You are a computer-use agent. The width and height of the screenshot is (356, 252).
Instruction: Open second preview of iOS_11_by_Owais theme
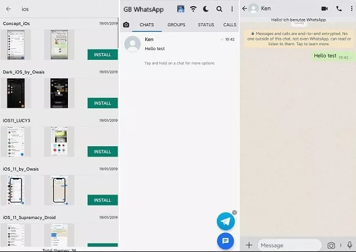click(x=59, y=190)
